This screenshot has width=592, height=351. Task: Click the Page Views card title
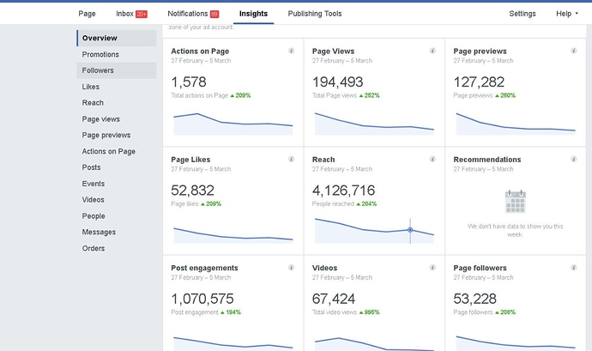point(333,51)
